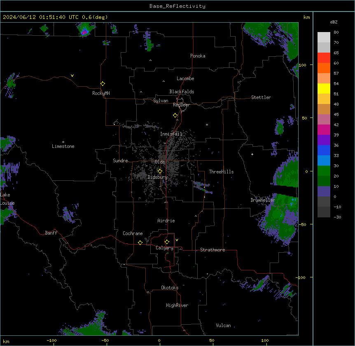
Task: Click the Vulcan city label
Action: pos(223,325)
